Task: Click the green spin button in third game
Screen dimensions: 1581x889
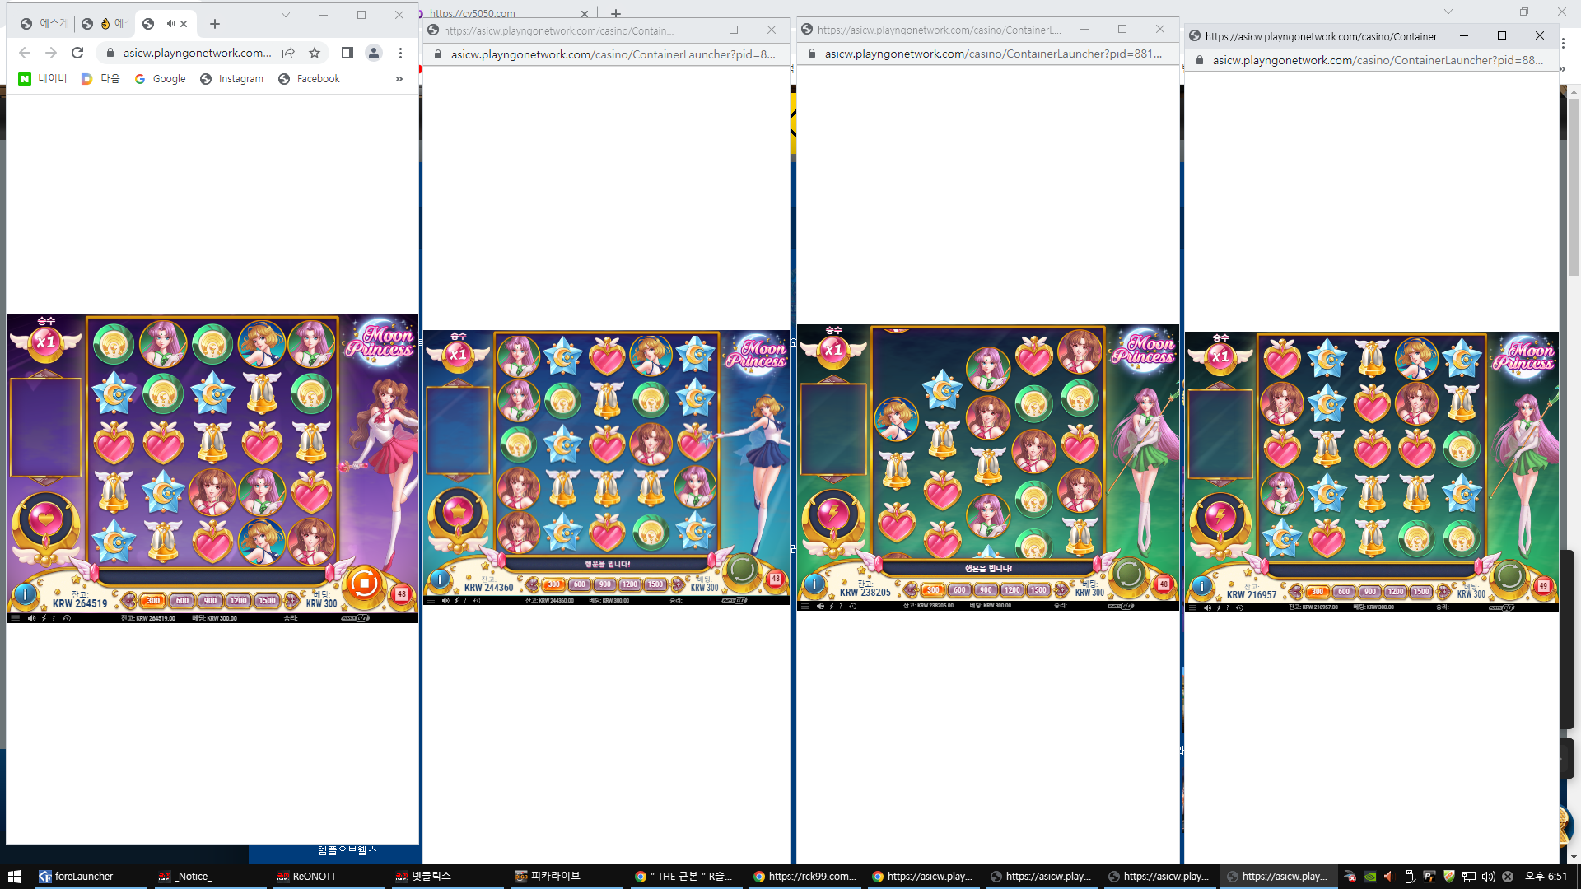Action: coord(1128,574)
